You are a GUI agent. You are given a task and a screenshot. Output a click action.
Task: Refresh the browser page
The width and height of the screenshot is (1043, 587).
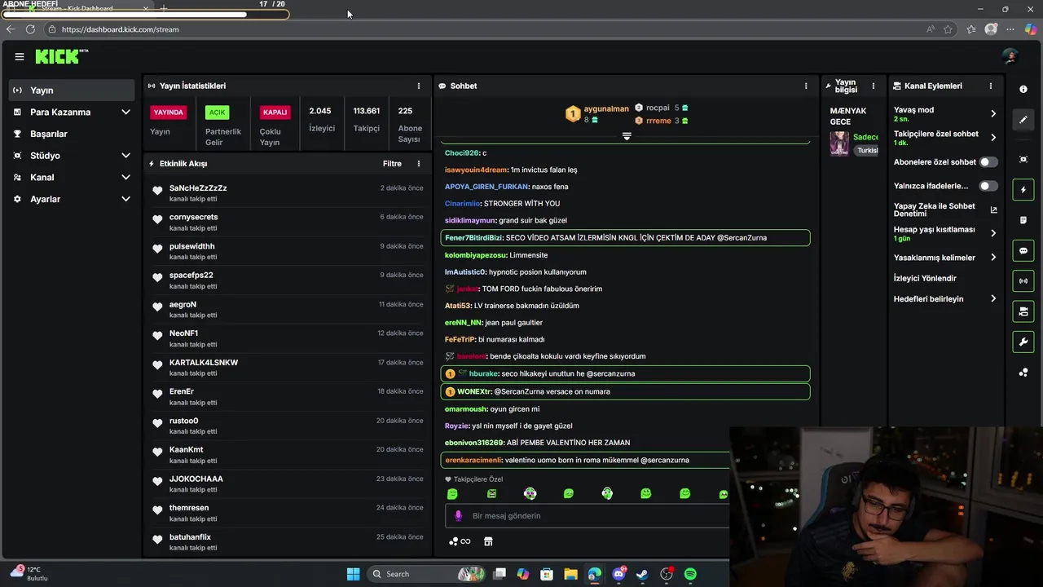pos(30,29)
